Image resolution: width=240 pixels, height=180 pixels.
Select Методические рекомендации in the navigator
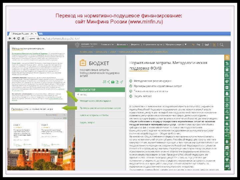point(95,101)
